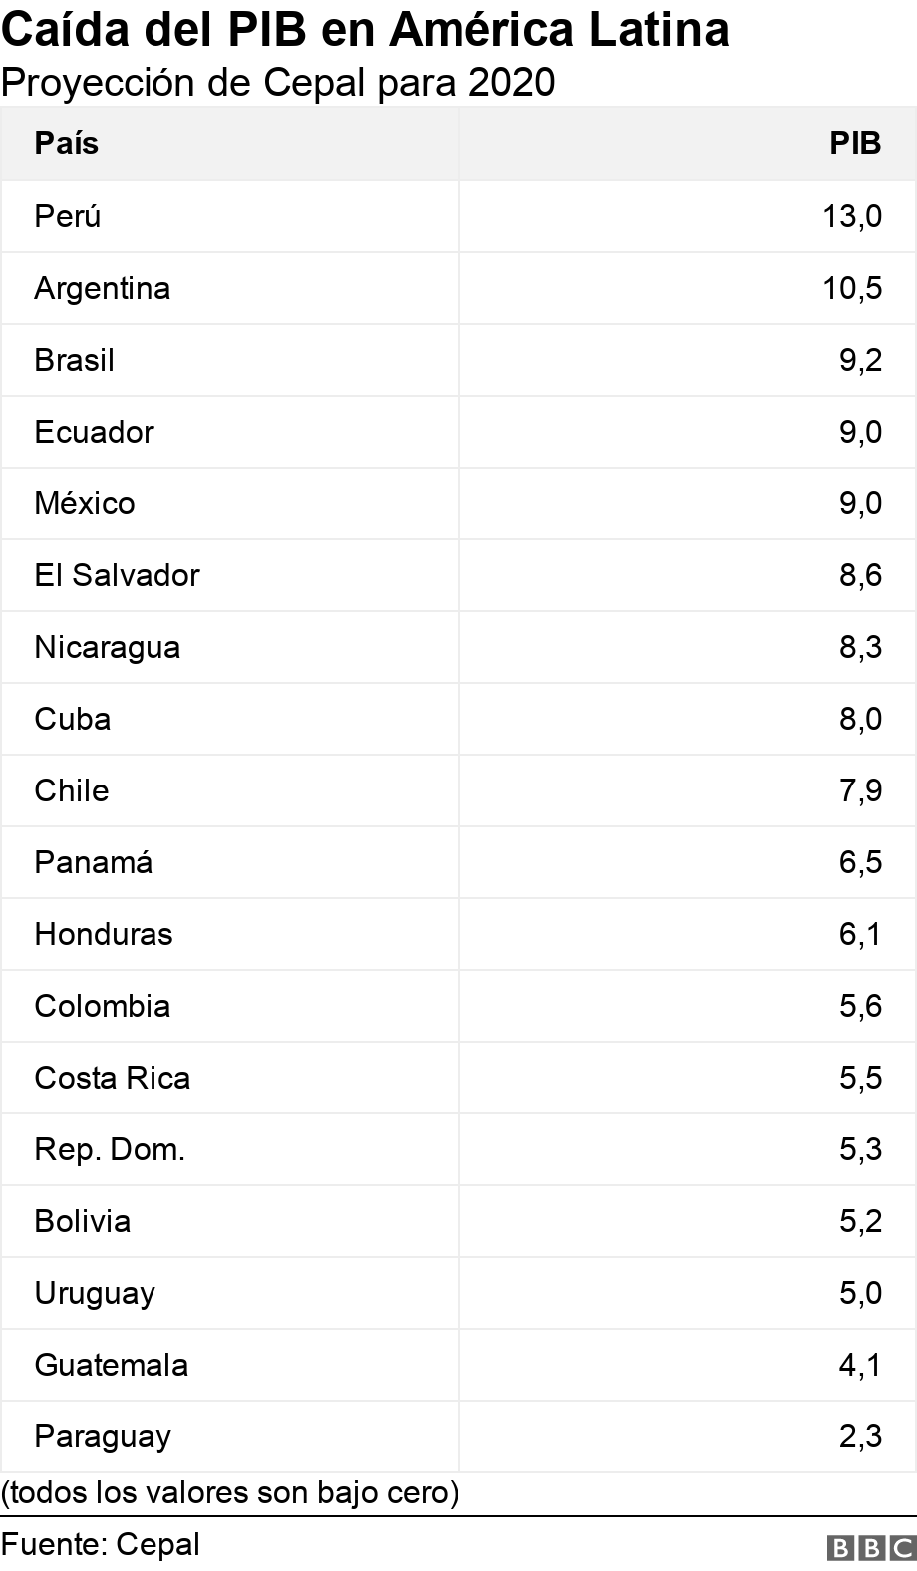Viewport: 917px width, 1571px height.
Task: Click the Brasil row label
Action: tap(75, 360)
